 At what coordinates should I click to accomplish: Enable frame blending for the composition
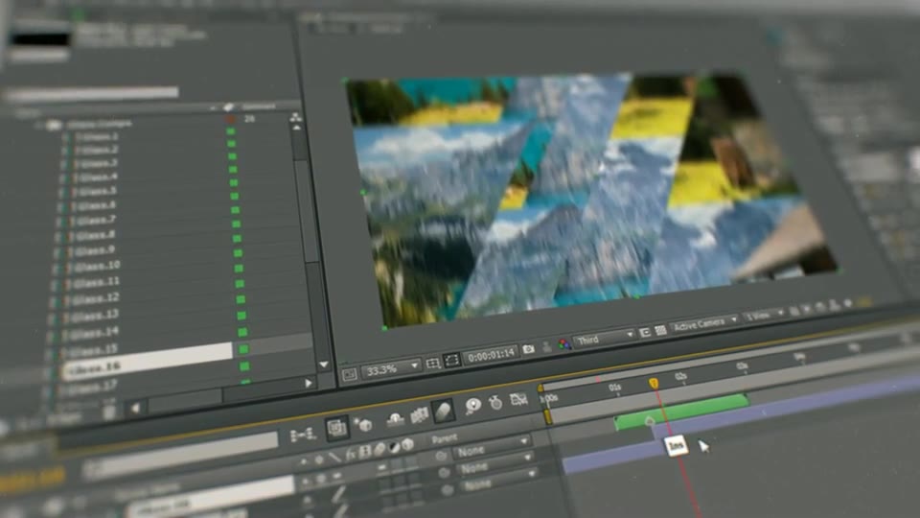[x=419, y=415]
